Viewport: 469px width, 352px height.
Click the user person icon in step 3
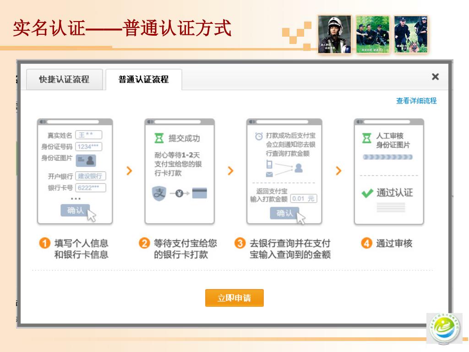coord(298,168)
